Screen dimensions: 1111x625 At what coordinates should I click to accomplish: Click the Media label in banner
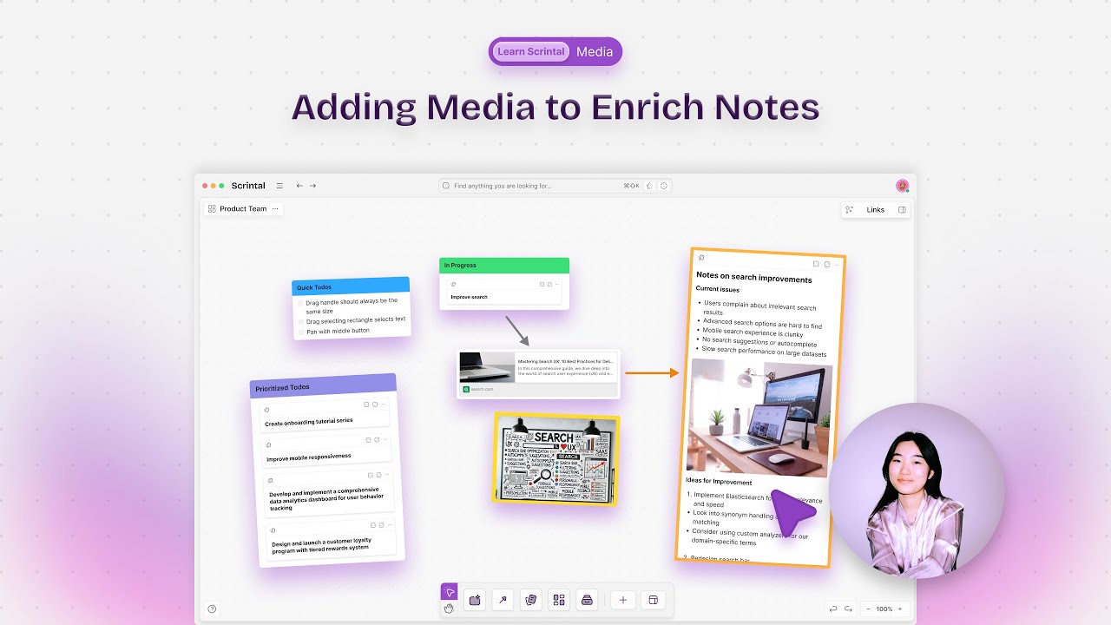[595, 51]
